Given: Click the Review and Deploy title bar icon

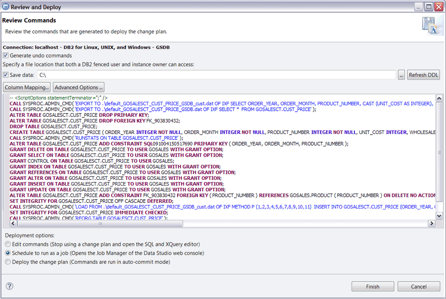Looking at the screenshot, I should [x=5, y=7].
